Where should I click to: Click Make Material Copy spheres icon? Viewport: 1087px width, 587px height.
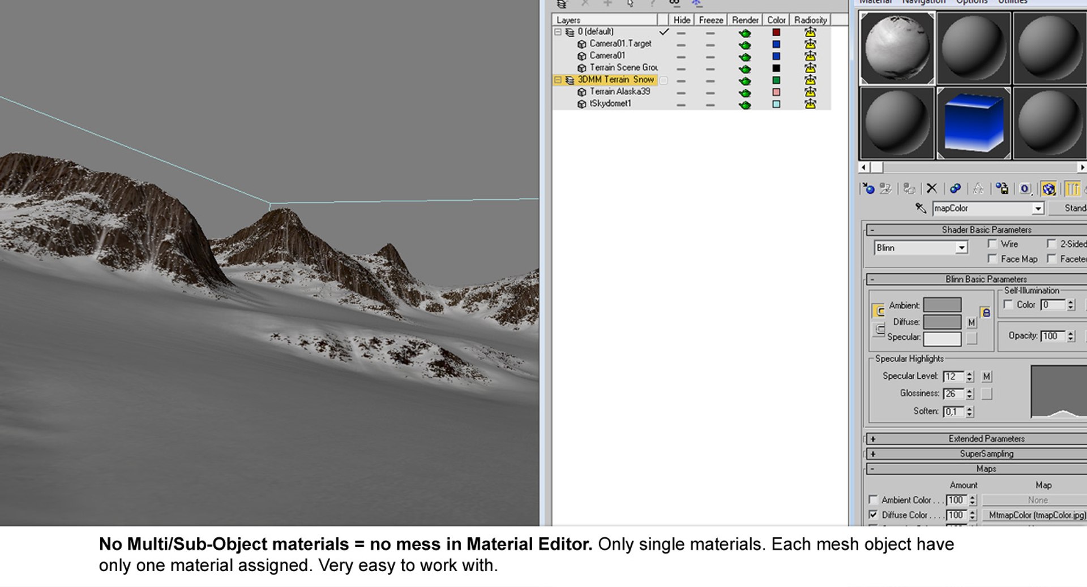tap(956, 189)
